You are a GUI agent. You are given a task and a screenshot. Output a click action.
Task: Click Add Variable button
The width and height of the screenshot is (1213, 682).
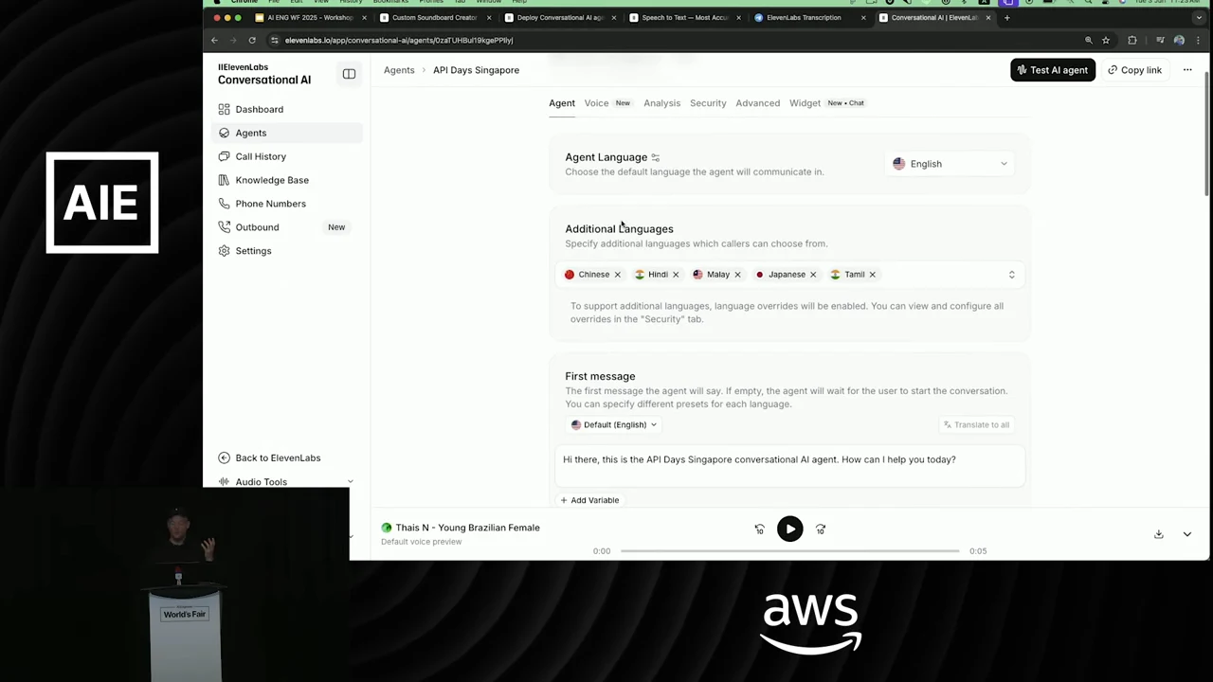tap(589, 500)
